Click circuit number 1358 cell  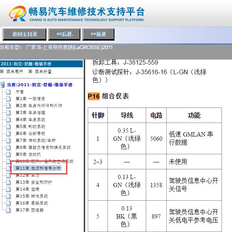[x=156, y=185]
